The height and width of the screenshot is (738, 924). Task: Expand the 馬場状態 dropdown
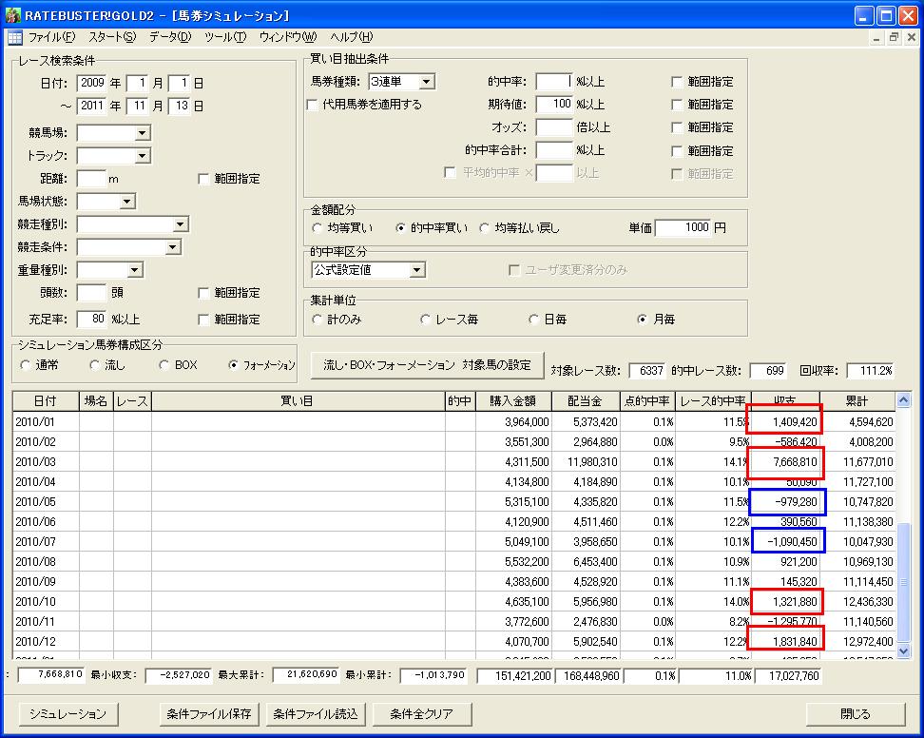click(x=126, y=202)
